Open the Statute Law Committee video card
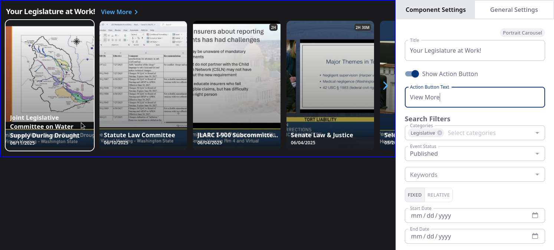Screen dimensions: 554x250 pos(143,85)
